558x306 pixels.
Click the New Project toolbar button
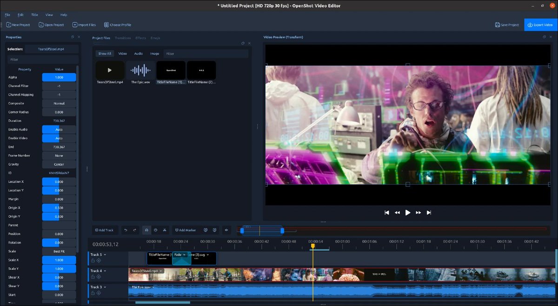coord(19,25)
